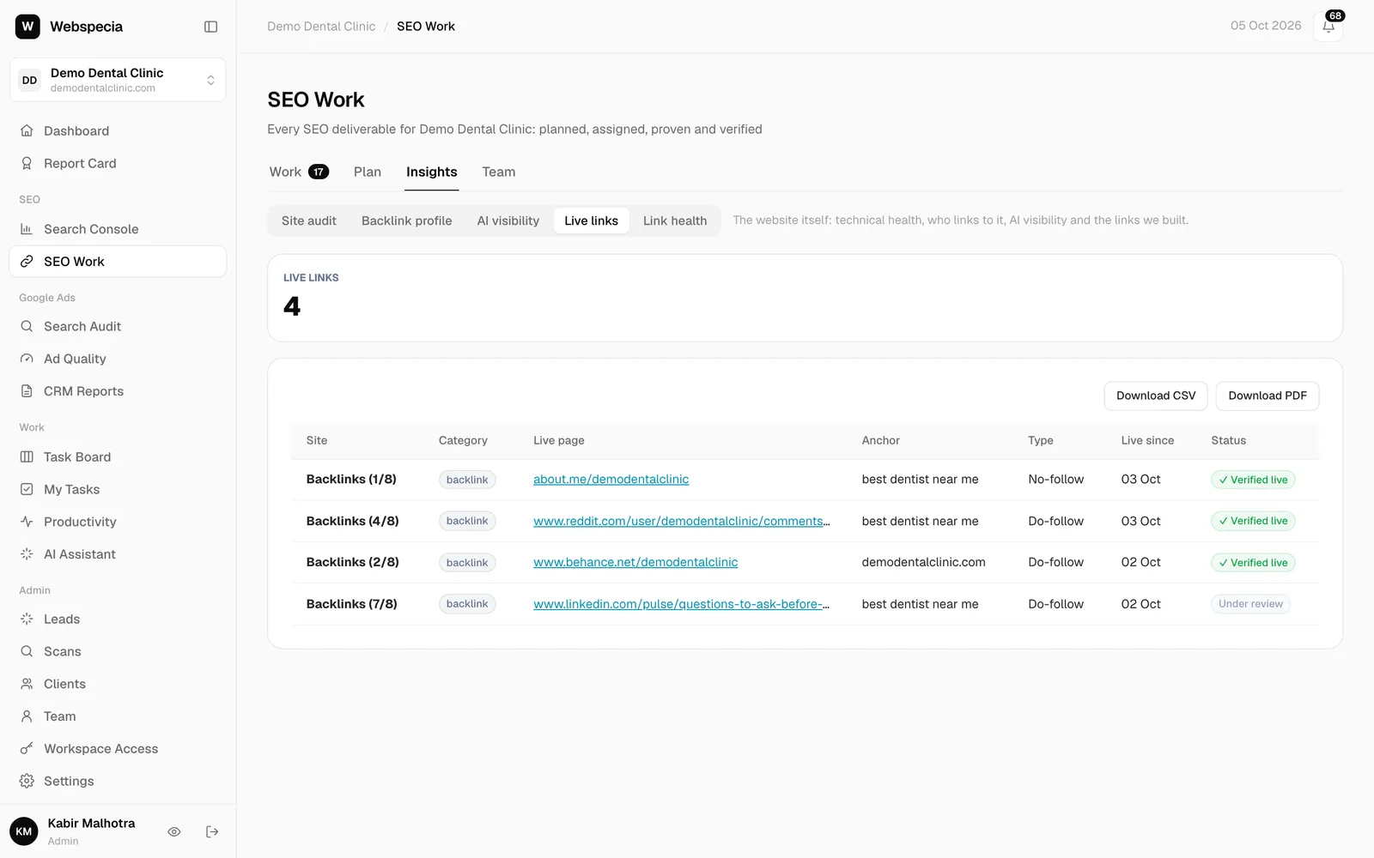Toggle the eye view-as icon near Kabir Malhotra
This screenshot has width=1374, height=858.
tap(173, 831)
